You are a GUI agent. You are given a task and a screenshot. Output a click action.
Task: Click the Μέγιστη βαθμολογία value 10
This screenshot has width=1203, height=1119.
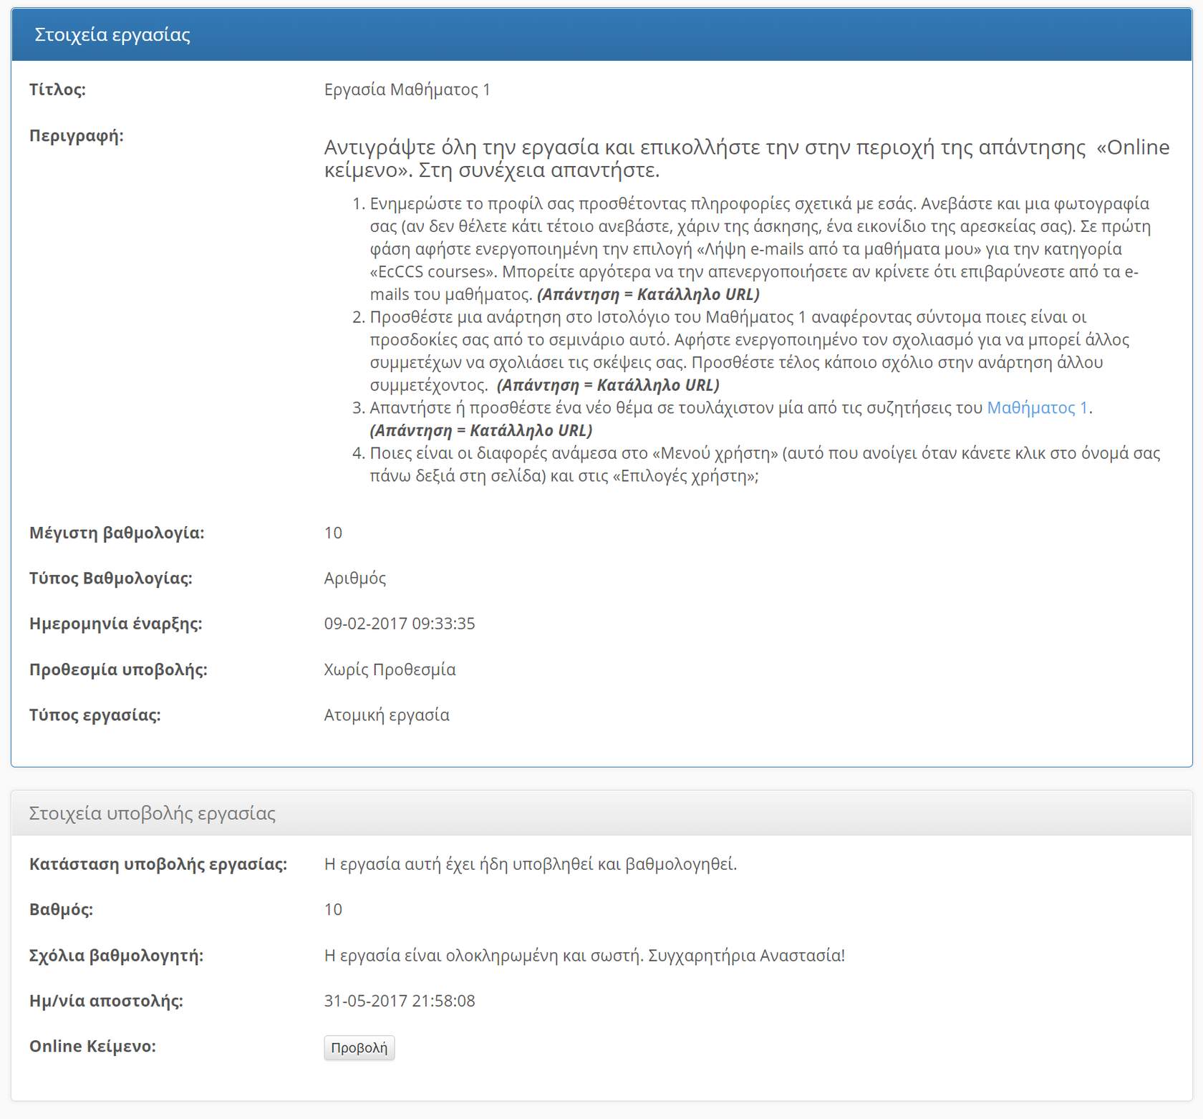click(333, 533)
